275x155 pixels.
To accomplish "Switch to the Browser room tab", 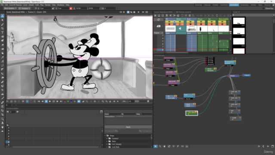I will 267,5.
